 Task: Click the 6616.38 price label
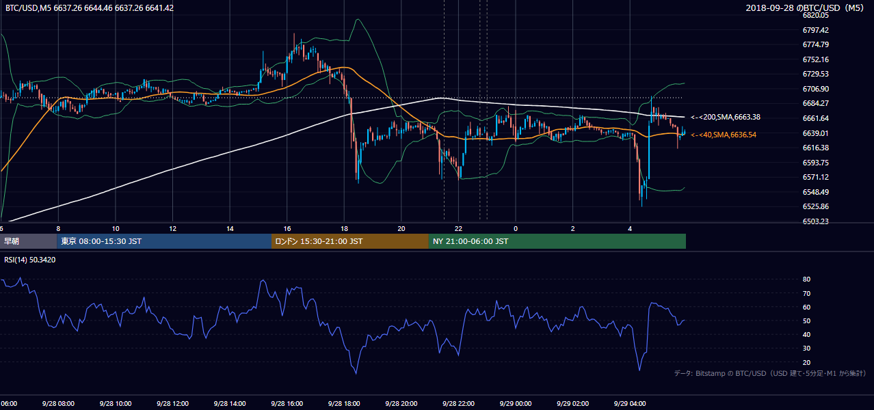click(x=816, y=148)
